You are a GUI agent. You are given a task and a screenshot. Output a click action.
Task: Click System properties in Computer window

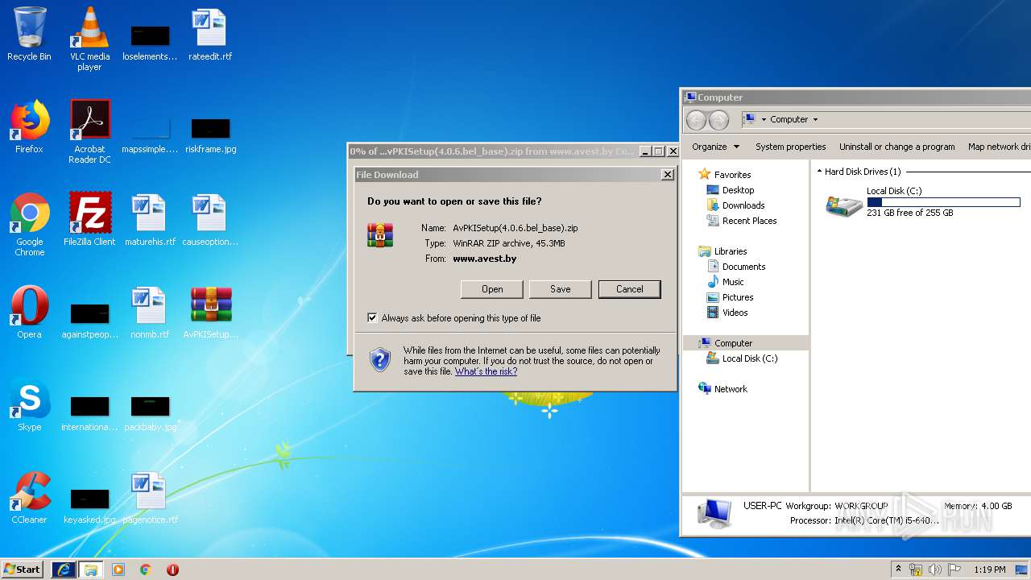pyautogui.click(x=790, y=147)
